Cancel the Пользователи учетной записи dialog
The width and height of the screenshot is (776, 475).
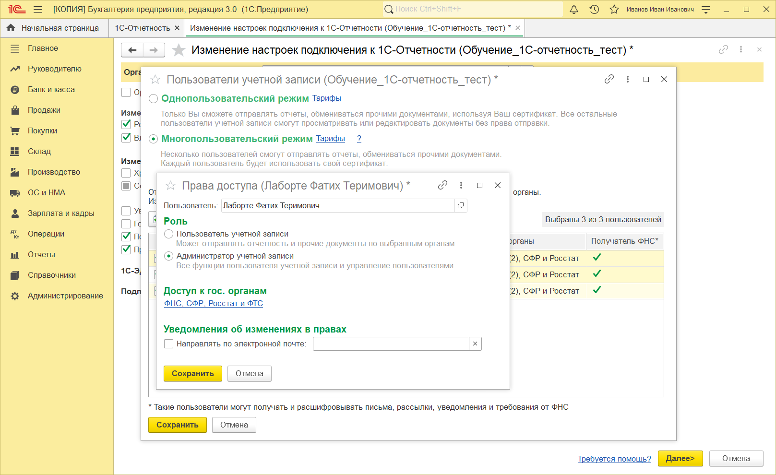234,425
